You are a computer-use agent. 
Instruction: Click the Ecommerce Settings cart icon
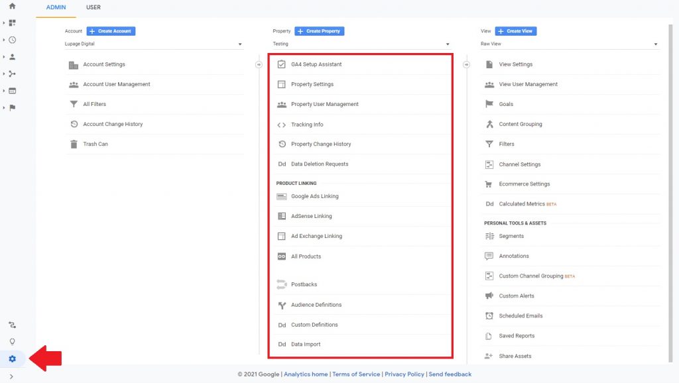pyautogui.click(x=489, y=184)
